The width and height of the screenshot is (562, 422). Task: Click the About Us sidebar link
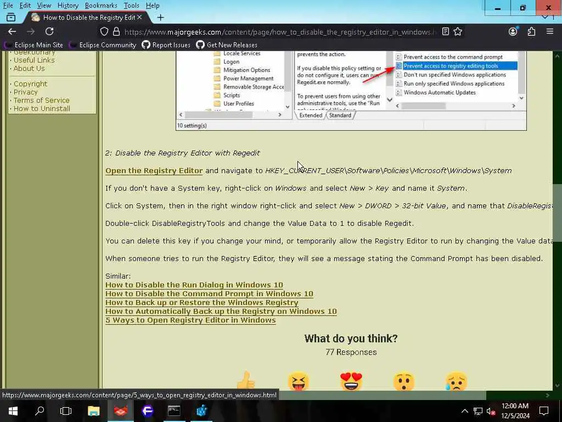pyautogui.click(x=29, y=69)
